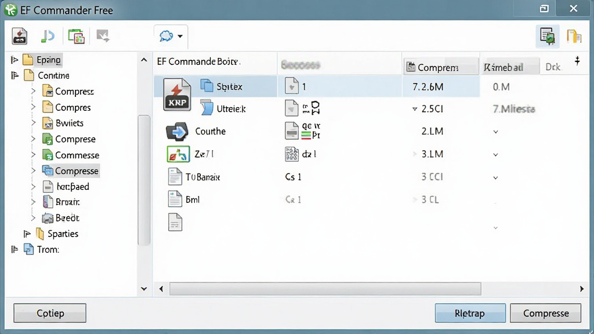Click the gray picture arrow toolbar icon
This screenshot has width=594, height=334.
103,36
